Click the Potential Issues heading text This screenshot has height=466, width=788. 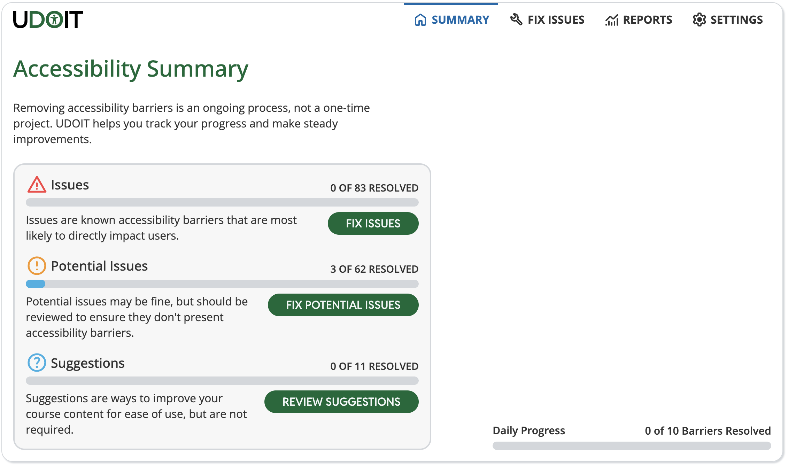99,266
